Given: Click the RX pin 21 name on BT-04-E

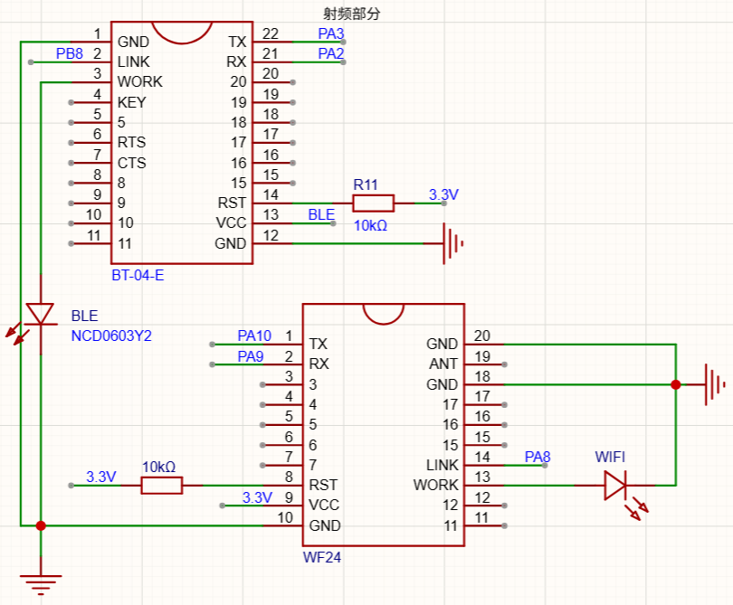Looking at the screenshot, I should (236, 61).
